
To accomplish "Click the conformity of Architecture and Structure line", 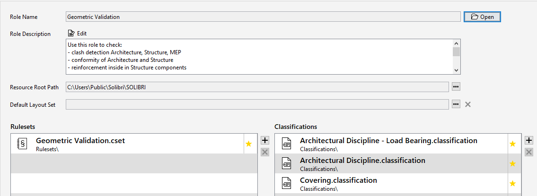I will click(120, 60).
